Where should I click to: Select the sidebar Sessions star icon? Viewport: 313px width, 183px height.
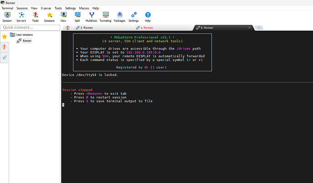(x=5, y=37)
